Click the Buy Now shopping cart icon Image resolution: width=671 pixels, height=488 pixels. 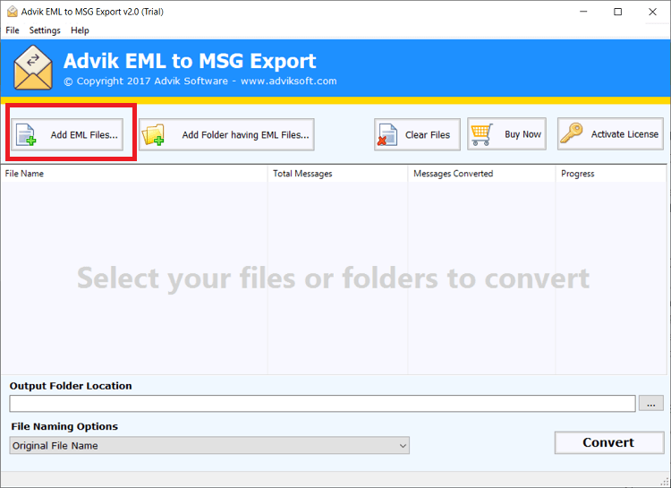pyautogui.click(x=482, y=134)
